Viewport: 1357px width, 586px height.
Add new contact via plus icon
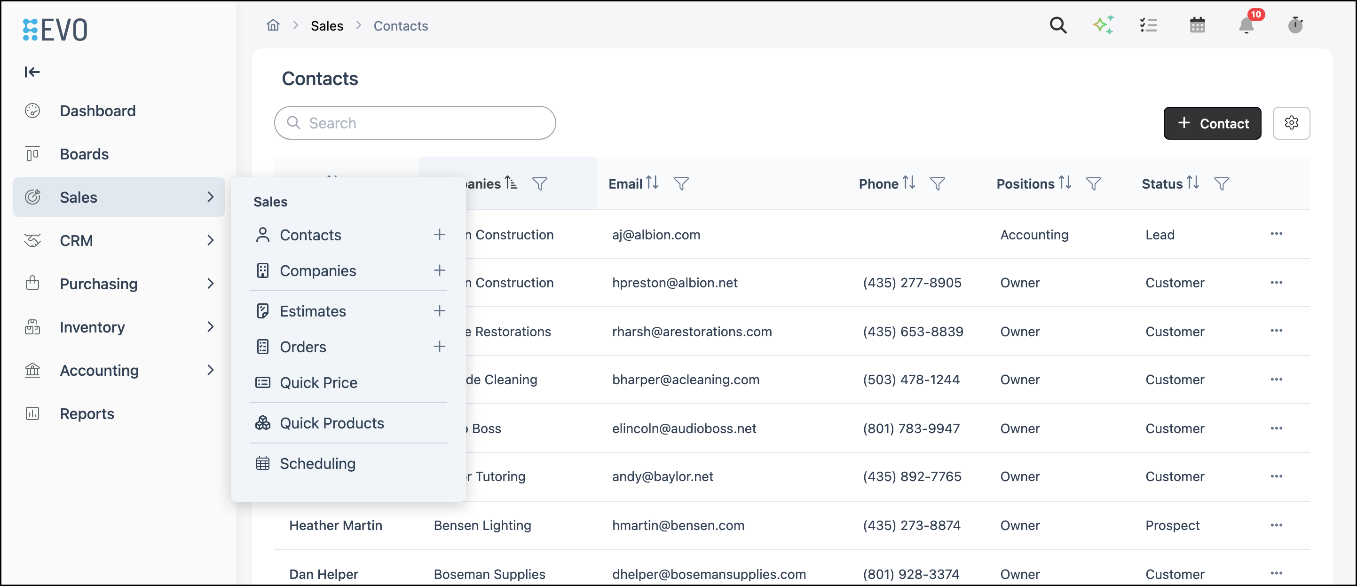tap(439, 235)
